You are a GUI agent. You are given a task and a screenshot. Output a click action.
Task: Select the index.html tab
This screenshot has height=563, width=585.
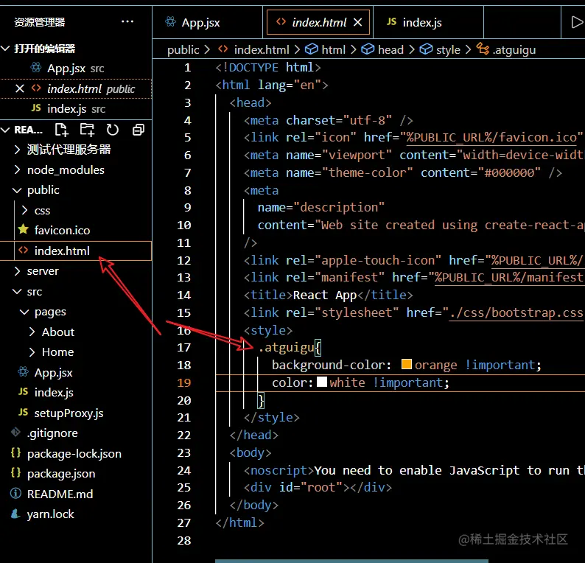point(318,22)
